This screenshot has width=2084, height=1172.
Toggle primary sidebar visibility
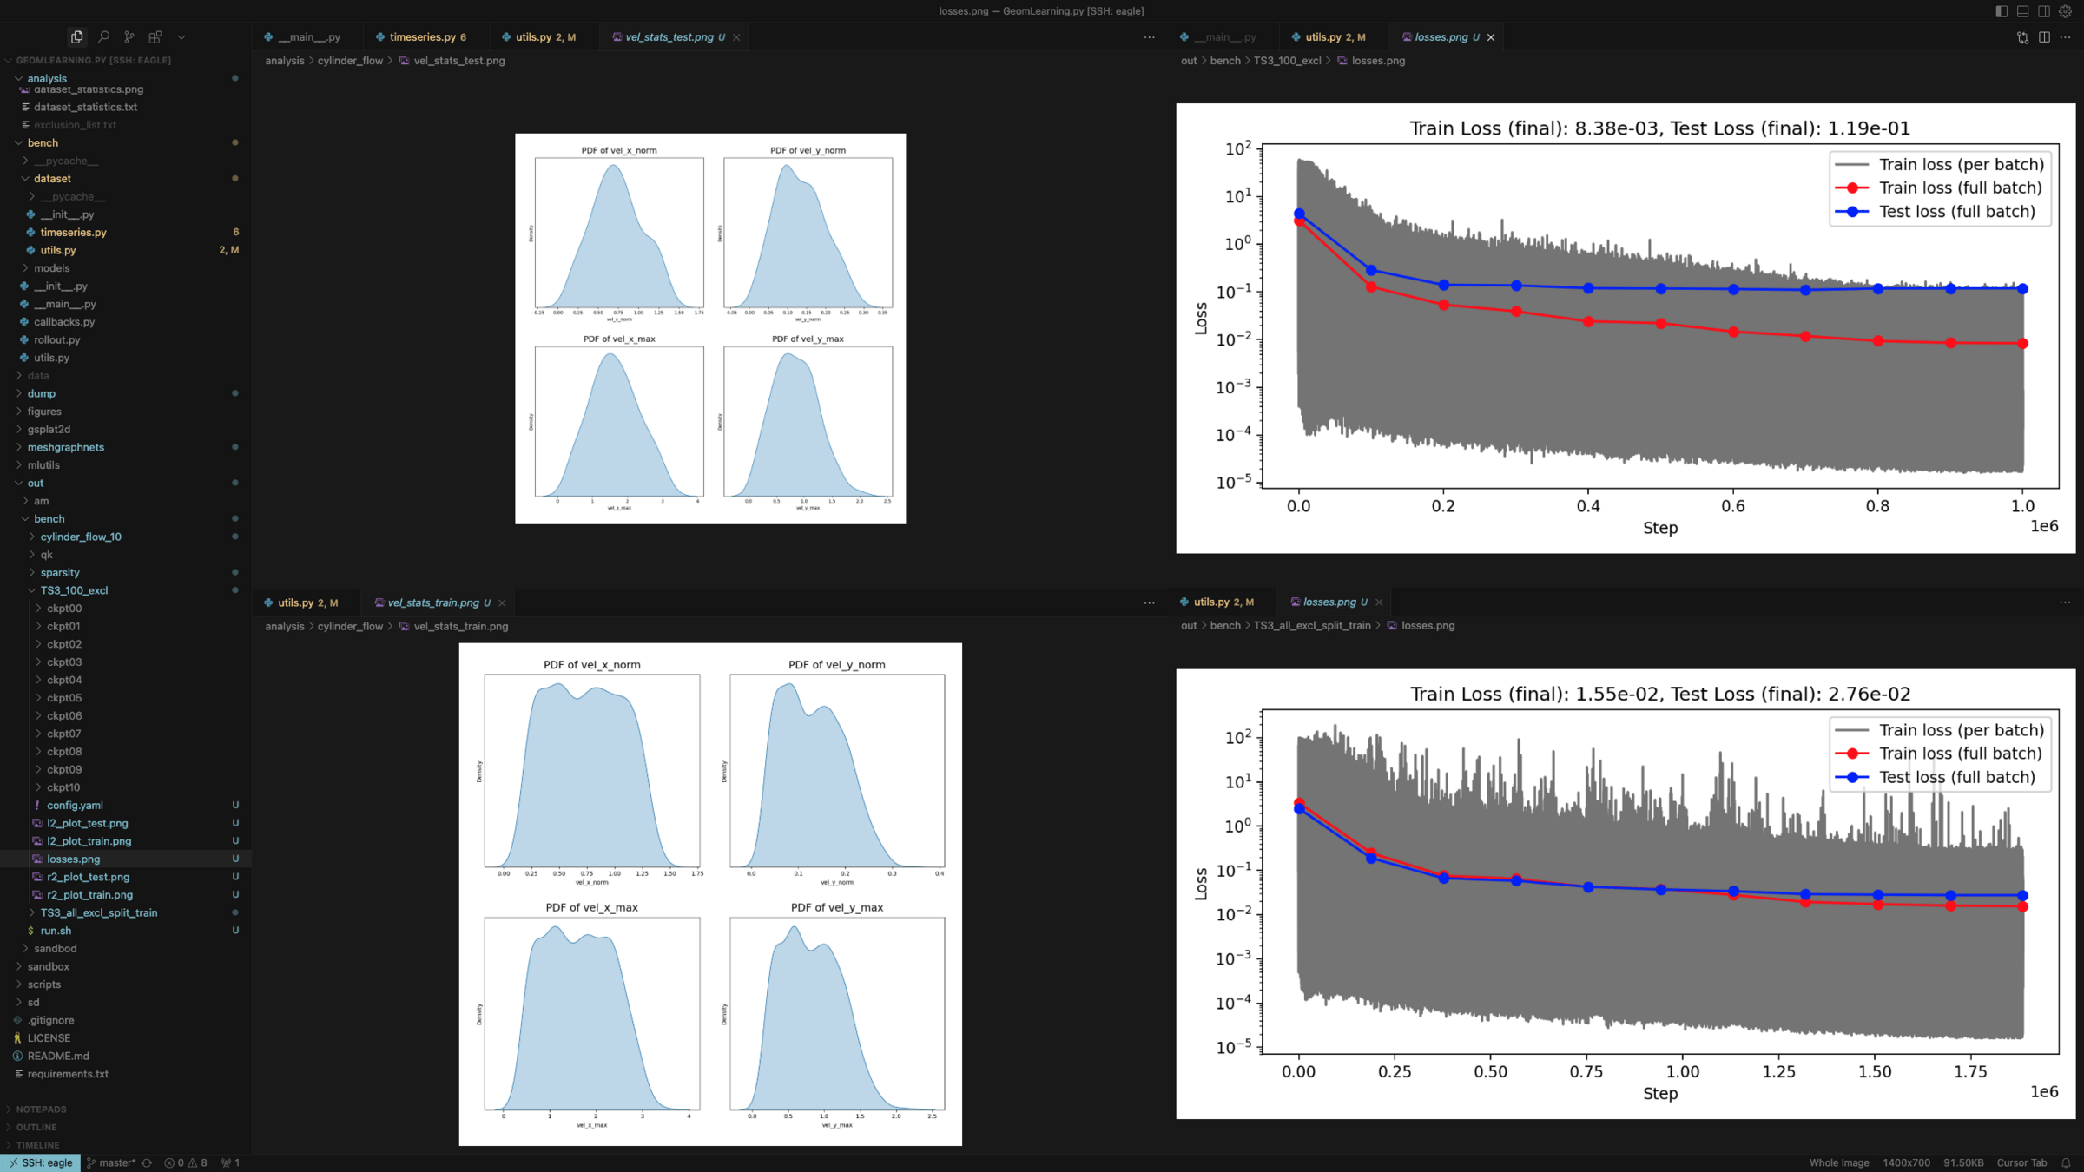[x=2002, y=11]
